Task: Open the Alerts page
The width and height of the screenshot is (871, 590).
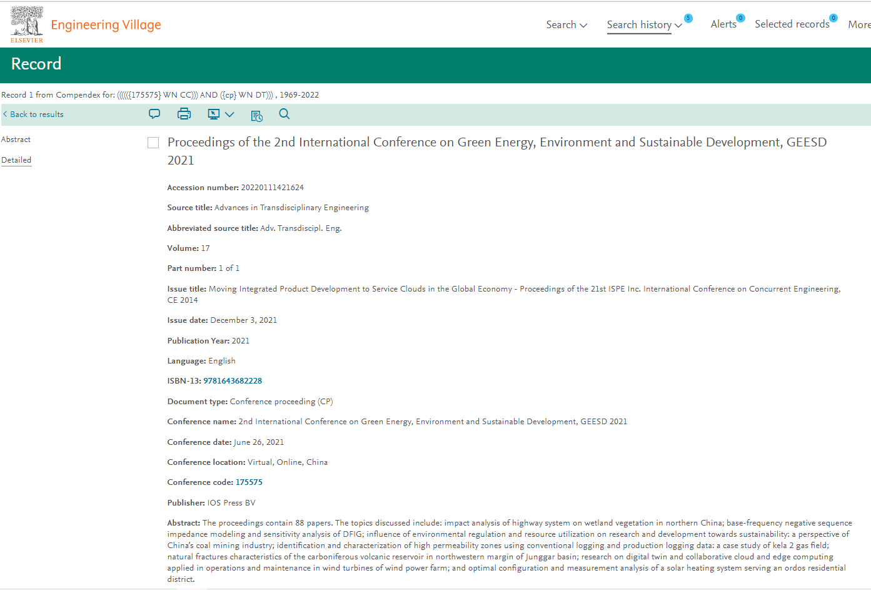Action: 723,24
